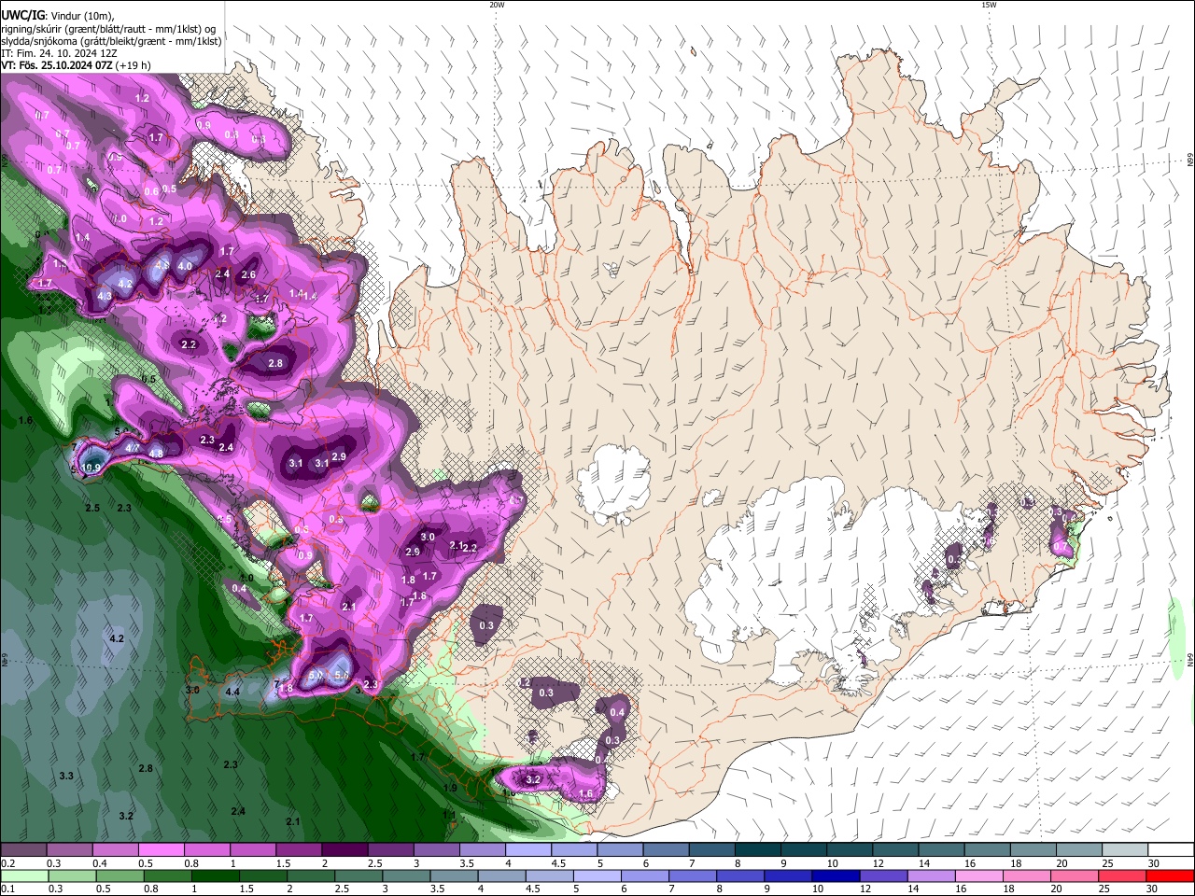Click the 64N latitude label on right edge
The height and width of the screenshot is (896, 1195).
coord(1190,660)
